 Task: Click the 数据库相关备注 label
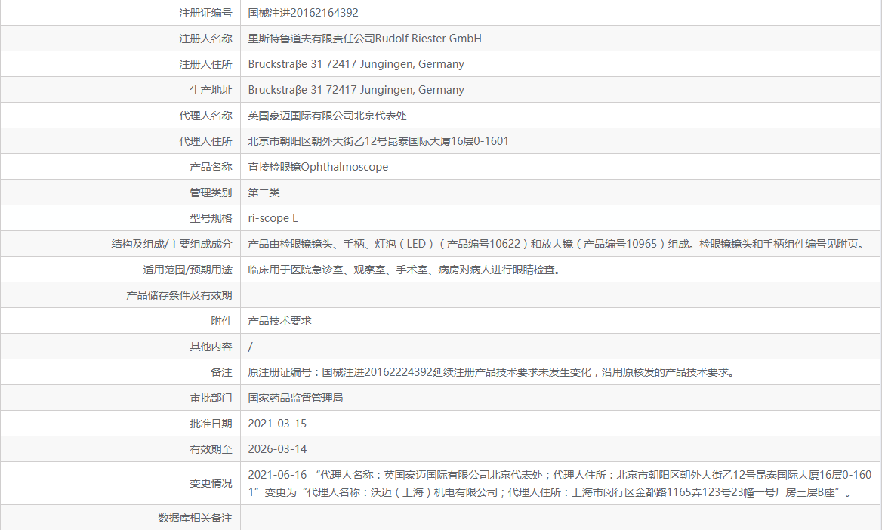[195, 518]
